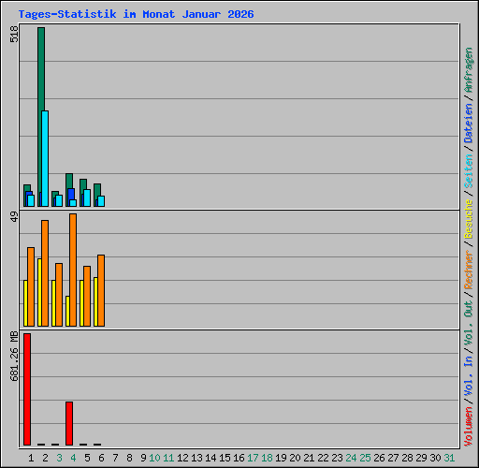Click the Besuche legend label
Image resolution: width=479 pixels, height=468 pixels.
coord(469,219)
